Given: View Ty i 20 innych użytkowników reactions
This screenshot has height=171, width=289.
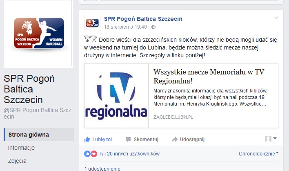Looking at the screenshot, I should click(x=129, y=154).
